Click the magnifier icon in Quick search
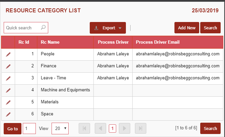The image size is (225, 137). [x=43, y=28]
